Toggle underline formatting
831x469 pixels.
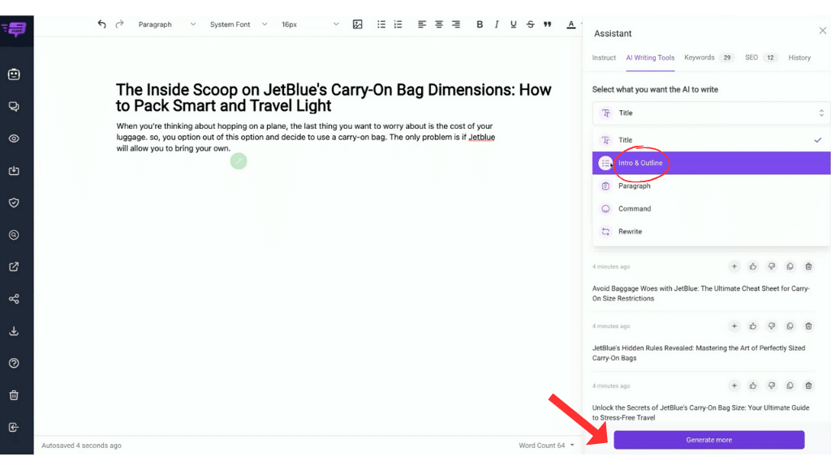tap(513, 24)
